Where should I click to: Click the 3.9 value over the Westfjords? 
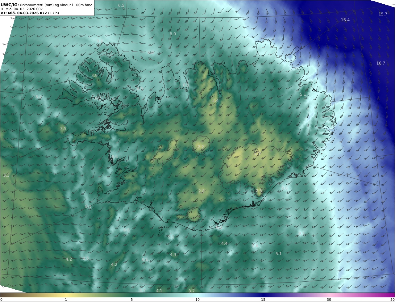click(x=94, y=76)
